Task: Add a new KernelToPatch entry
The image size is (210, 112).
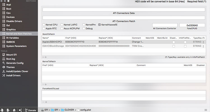Action: [x=46, y=85]
